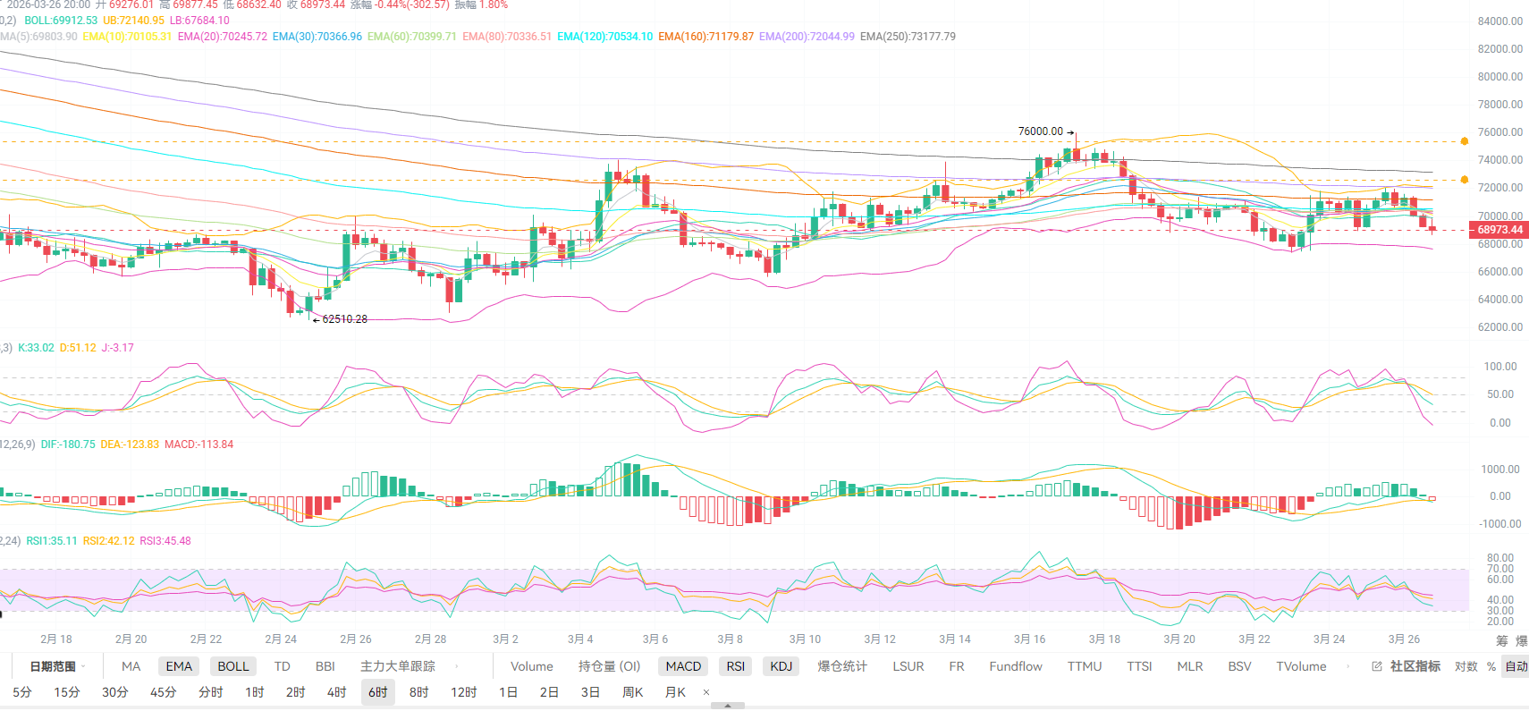This screenshot has height=711, width=1529.
Task: Click the × icon after 月K
Action: [706, 692]
